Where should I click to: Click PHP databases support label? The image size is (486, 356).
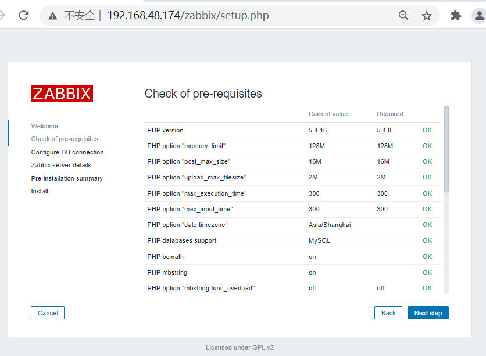point(181,240)
